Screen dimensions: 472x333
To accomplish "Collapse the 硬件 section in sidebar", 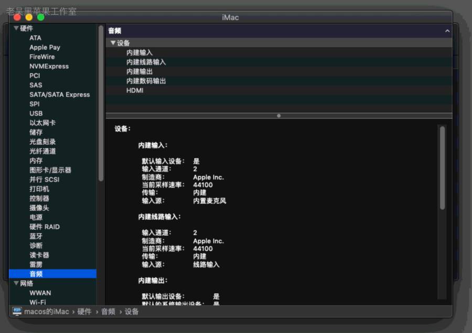I will [x=16, y=28].
